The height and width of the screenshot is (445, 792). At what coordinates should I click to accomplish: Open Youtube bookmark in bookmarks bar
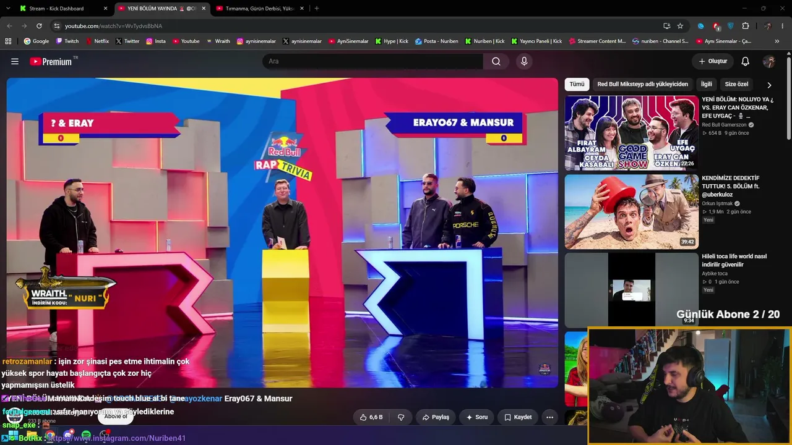pos(186,41)
